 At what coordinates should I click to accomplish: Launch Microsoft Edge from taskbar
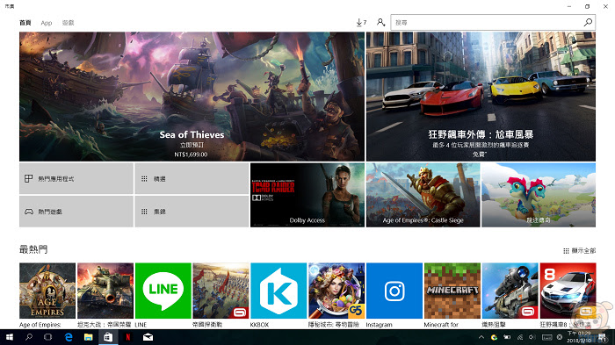point(69,337)
